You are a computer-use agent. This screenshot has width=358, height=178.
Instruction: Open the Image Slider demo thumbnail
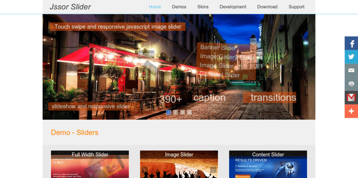pyautogui.click(x=179, y=164)
